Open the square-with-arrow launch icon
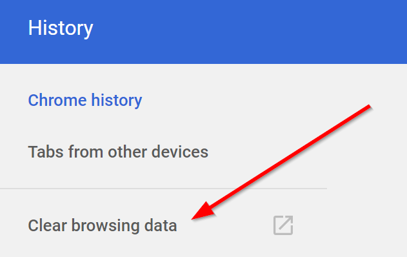407x257 pixels. pos(283,225)
